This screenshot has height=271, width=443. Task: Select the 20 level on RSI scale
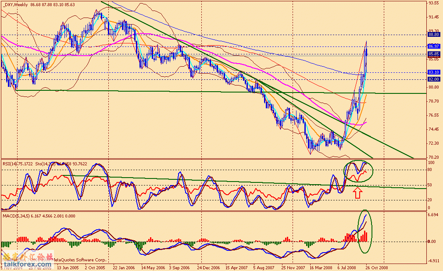430,200
